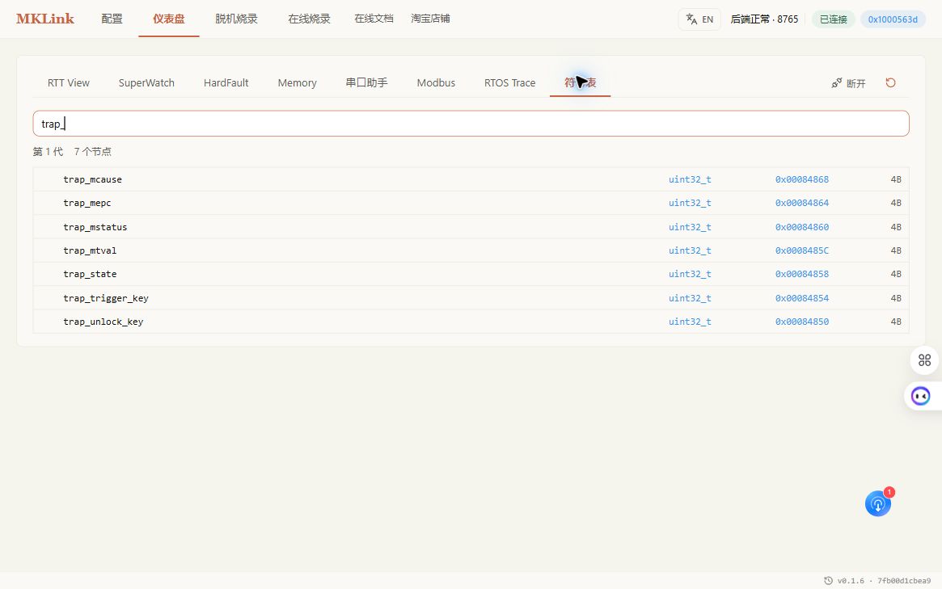Viewport: 942px width, 589px height.
Task: Open the 在线文档 link
Action: 374,19
